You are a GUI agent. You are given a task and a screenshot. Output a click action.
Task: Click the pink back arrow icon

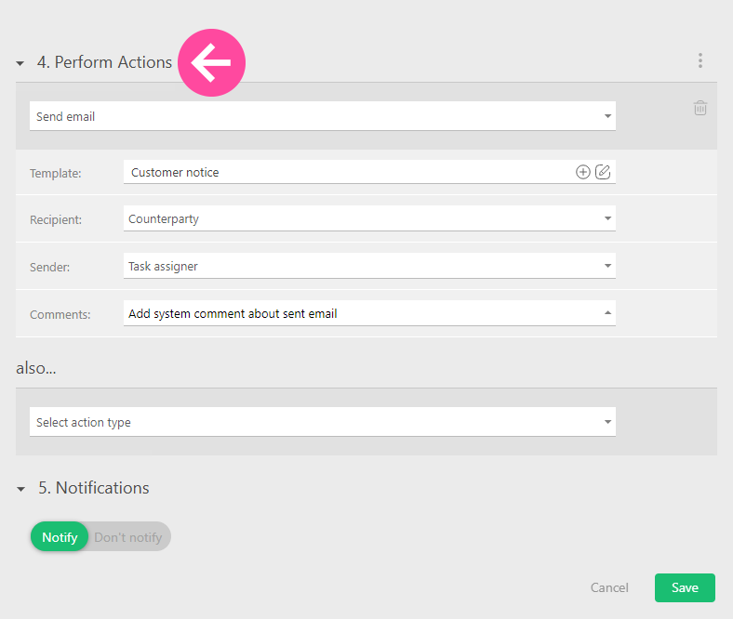click(211, 62)
